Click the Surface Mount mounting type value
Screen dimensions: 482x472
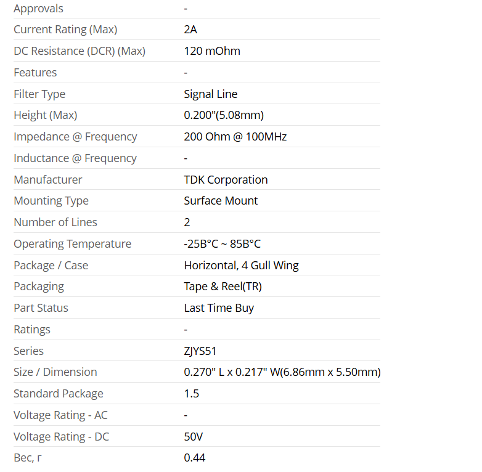pyautogui.click(x=221, y=201)
